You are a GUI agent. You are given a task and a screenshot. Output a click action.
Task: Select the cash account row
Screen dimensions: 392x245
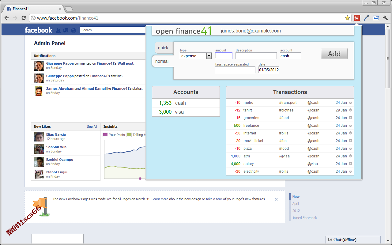coord(186,103)
